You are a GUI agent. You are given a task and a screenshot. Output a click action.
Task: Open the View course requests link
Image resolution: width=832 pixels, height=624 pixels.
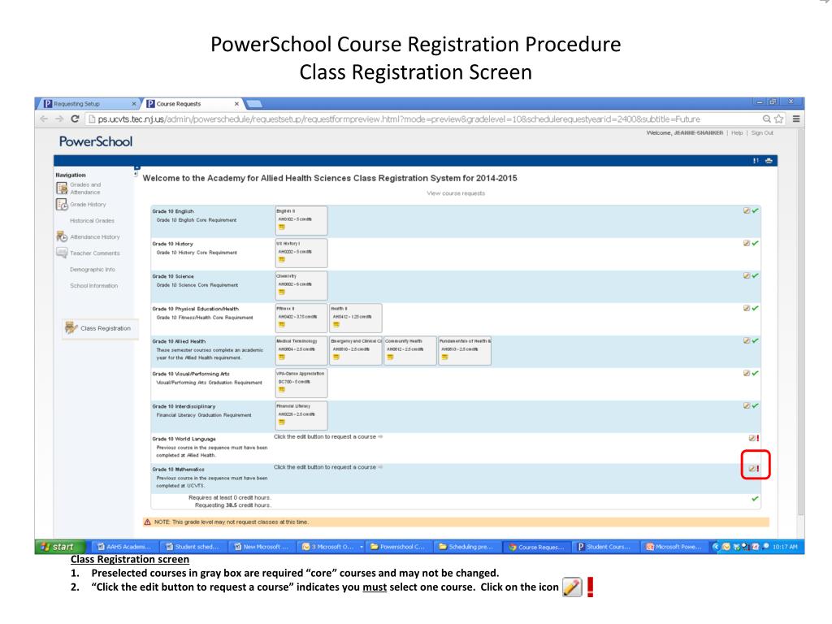[456, 193]
